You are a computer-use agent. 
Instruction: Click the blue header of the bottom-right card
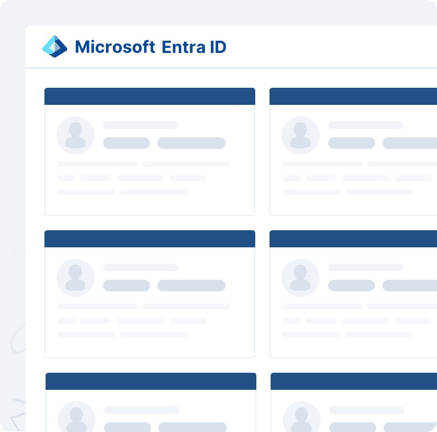point(354,381)
